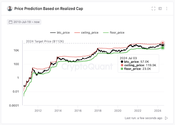Click the red ceiling_price diamond data marker

click(x=163, y=43)
